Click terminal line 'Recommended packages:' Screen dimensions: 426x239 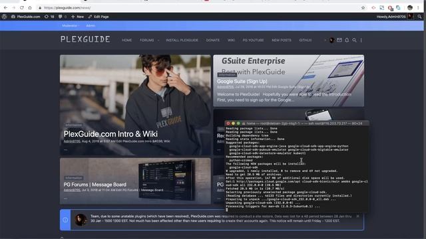point(244,157)
